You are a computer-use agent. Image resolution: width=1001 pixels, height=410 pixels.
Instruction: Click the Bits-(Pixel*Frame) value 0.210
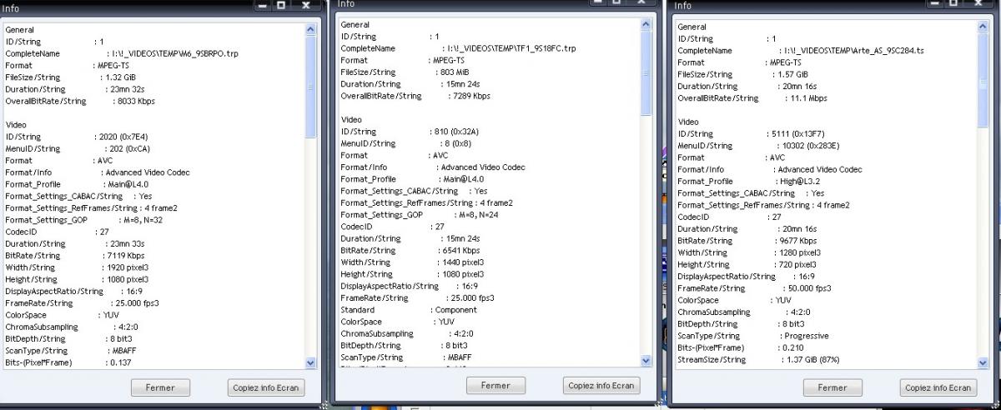[x=792, y=348]
